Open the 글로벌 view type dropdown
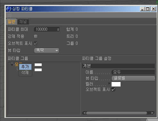The height and width of the screenshot is (121, 158). point(133,78)
